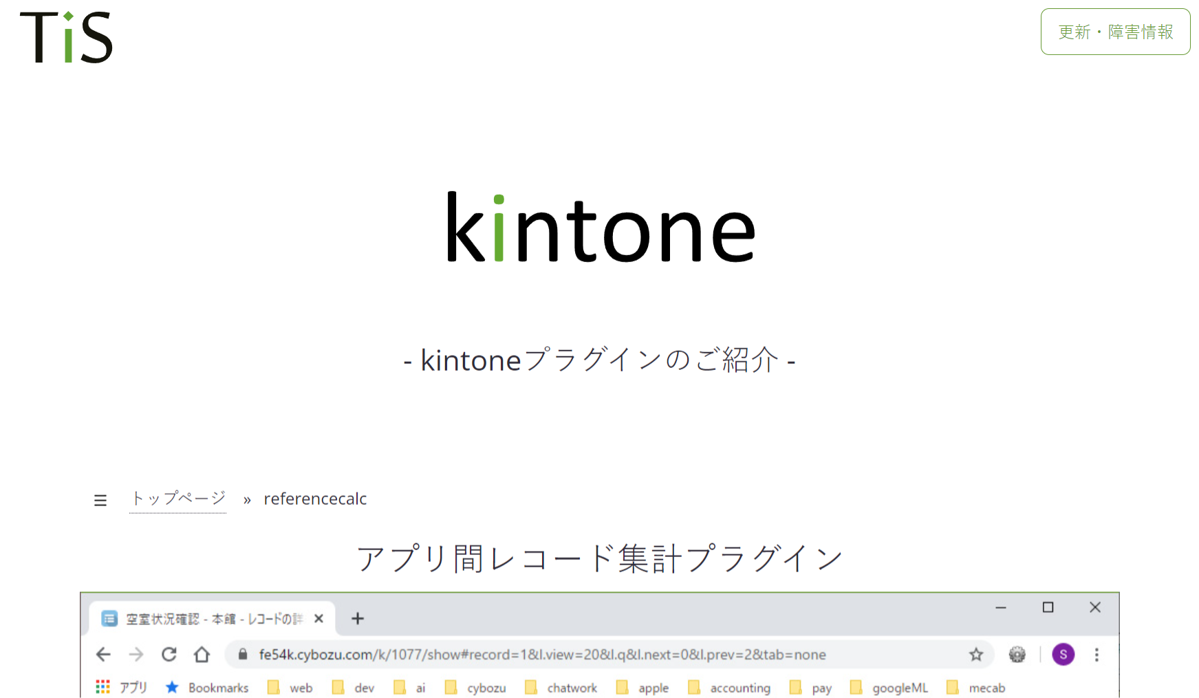Open the chatwork bookmark folder
Screen dimensions: 1199x698
coord(561,688)
